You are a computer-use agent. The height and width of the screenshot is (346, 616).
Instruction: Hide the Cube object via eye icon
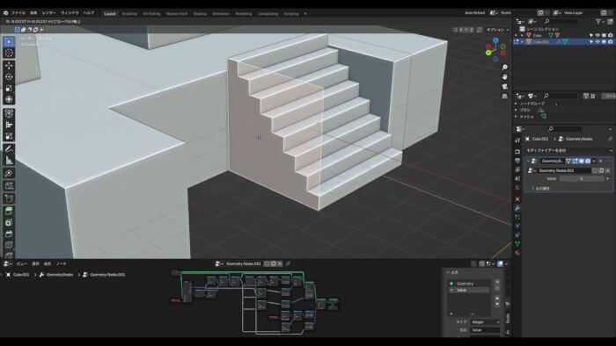click(598, 35)
